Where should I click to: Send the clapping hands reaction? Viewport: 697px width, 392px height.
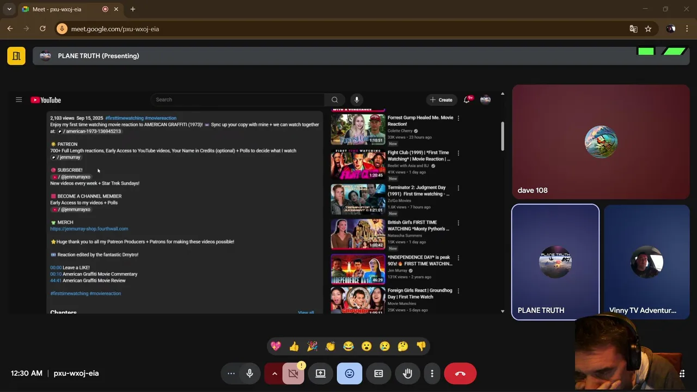point(330,346)
